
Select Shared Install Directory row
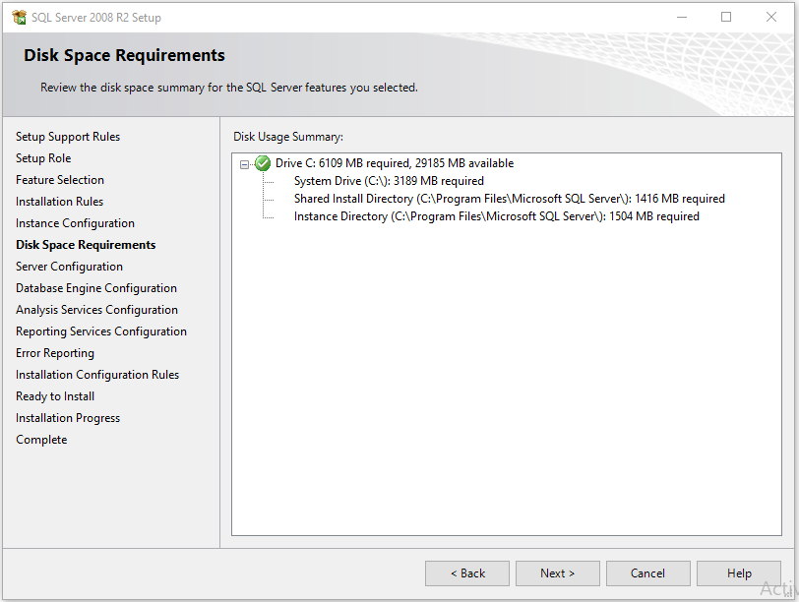509,199
